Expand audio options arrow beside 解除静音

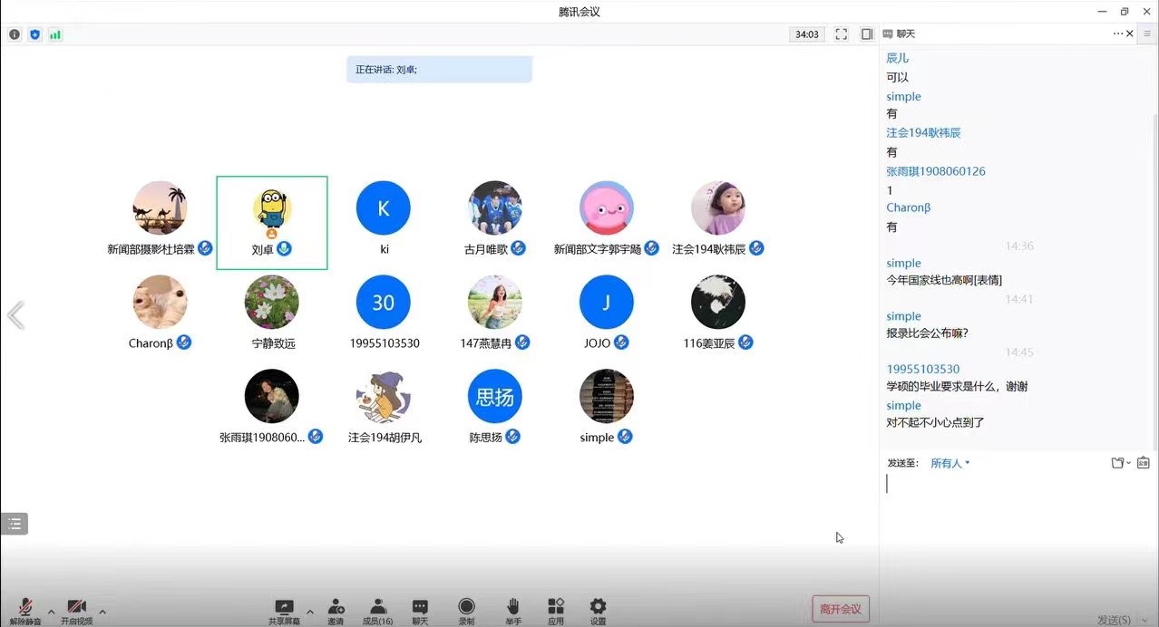pos(51,612)
